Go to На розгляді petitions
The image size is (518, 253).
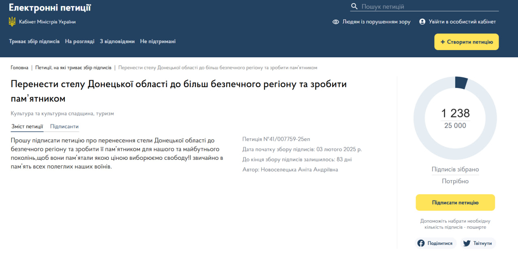(80, 42)
